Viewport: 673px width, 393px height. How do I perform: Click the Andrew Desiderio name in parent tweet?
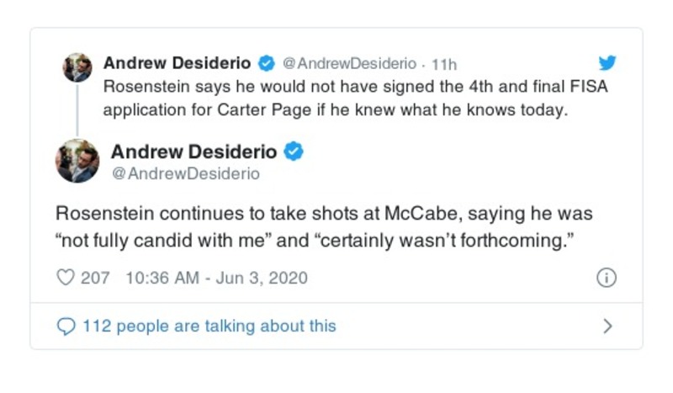(x=177, y=63)
